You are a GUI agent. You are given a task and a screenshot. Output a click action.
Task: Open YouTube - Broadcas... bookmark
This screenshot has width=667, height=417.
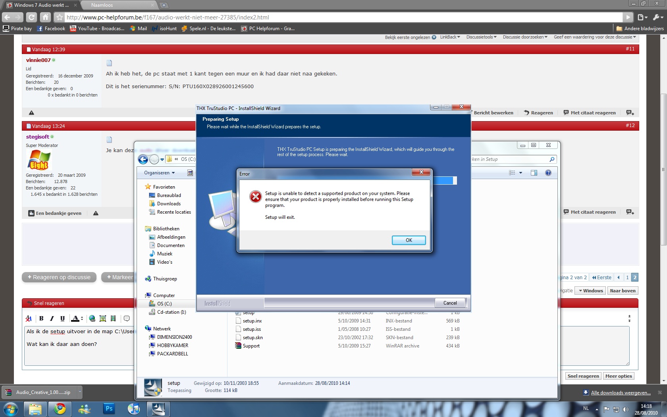97,29
